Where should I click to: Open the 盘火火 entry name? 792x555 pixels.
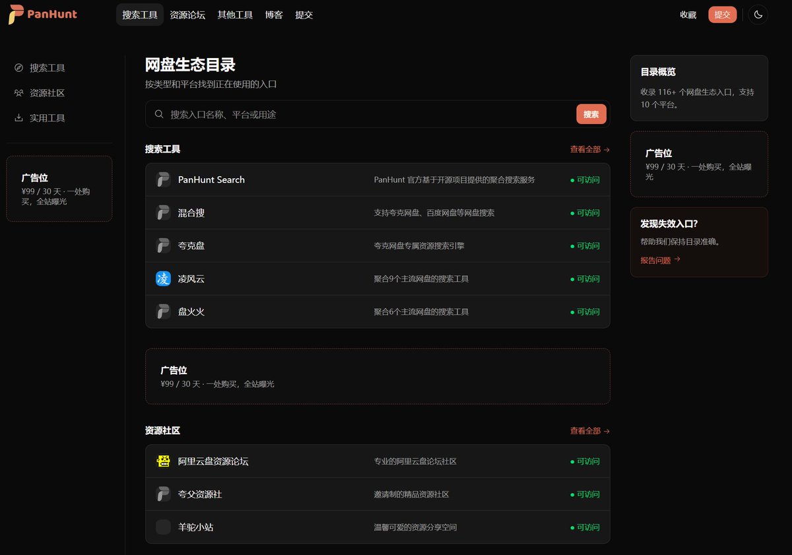coord(191,311)
